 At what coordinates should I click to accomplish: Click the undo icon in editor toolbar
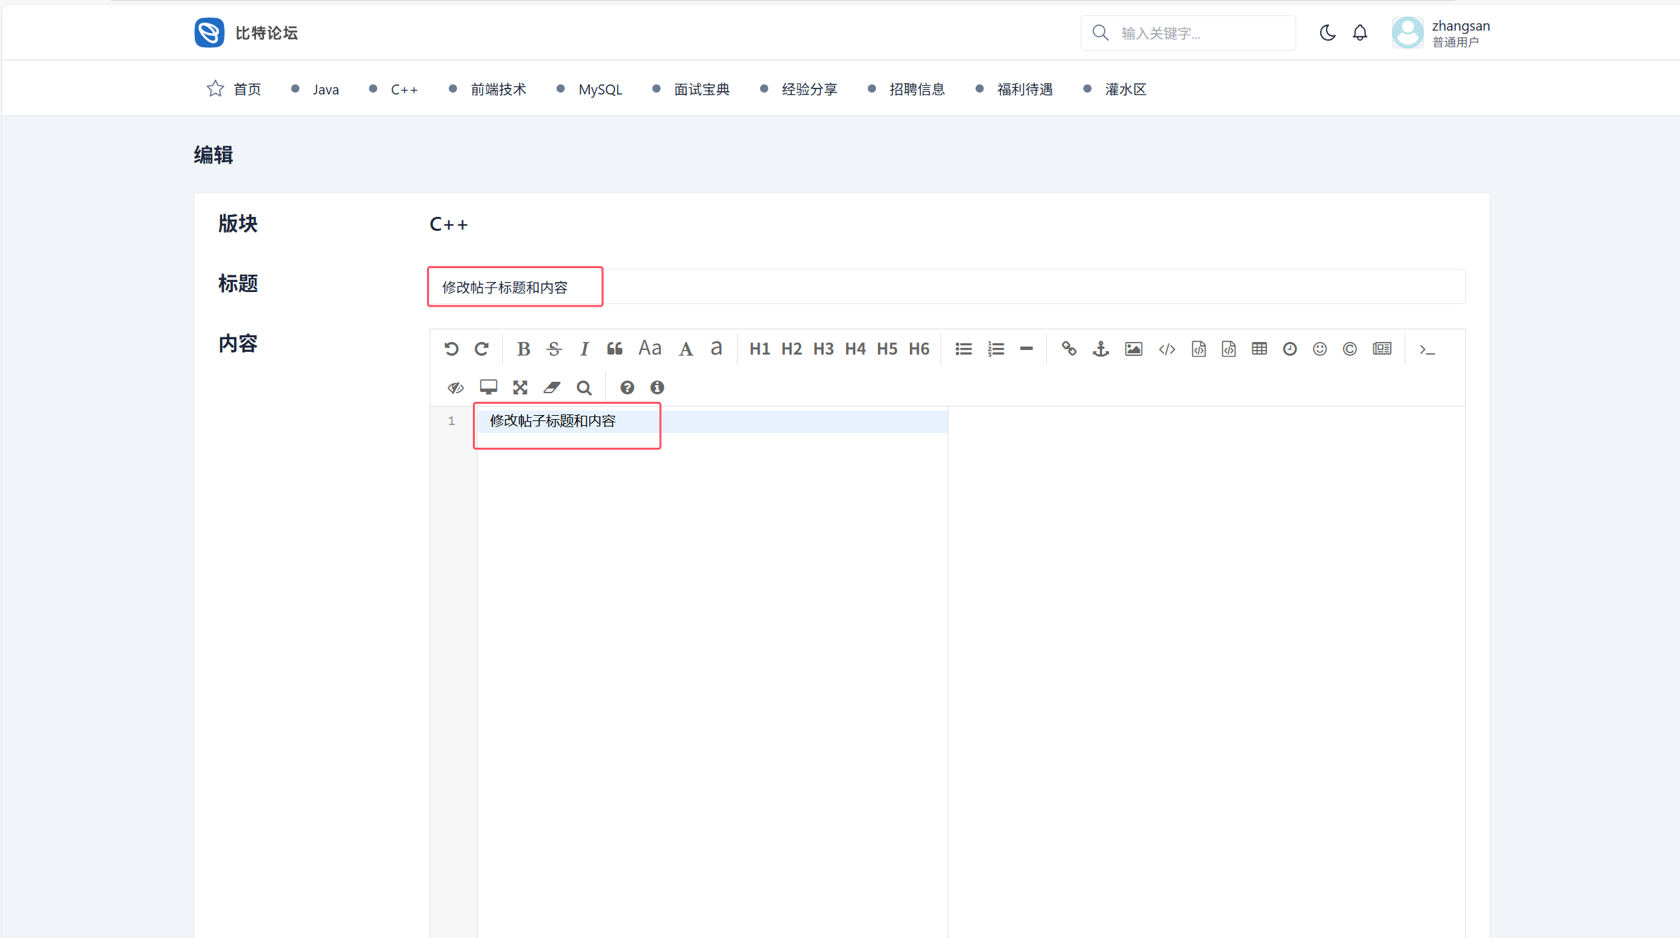pyautogui.click(x=451, y=349)
